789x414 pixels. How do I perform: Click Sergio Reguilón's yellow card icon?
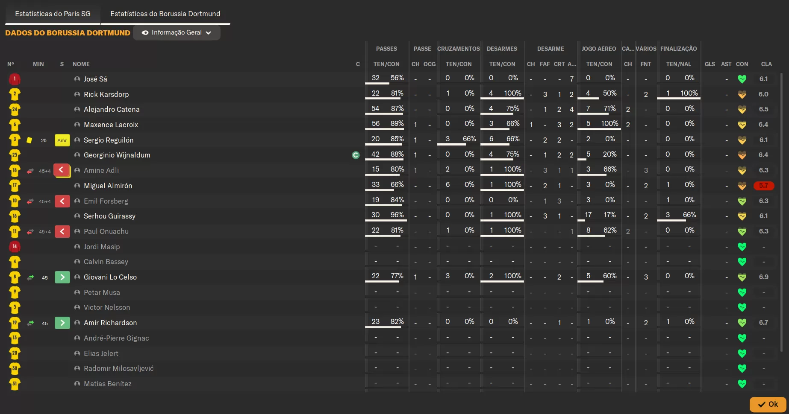29,140
